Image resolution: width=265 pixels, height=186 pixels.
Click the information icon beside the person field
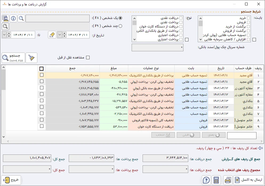[13, 18]
